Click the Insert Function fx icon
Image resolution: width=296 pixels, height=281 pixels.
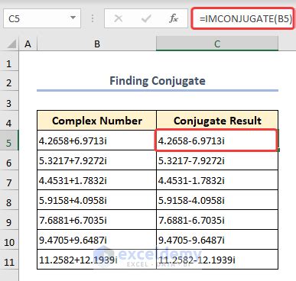(174, 18)
